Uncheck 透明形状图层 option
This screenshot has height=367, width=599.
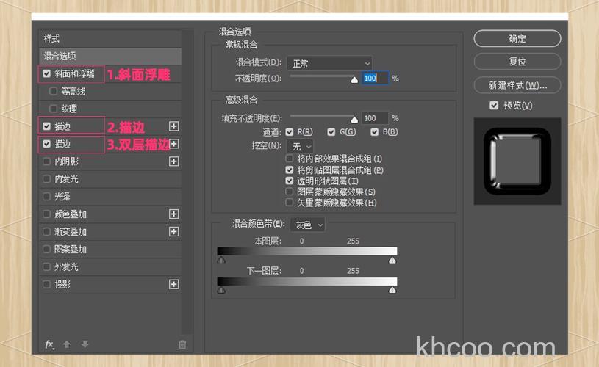click(290, 181)
